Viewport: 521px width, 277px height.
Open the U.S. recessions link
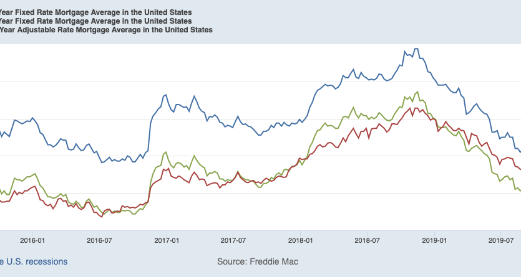click(34, 261)
